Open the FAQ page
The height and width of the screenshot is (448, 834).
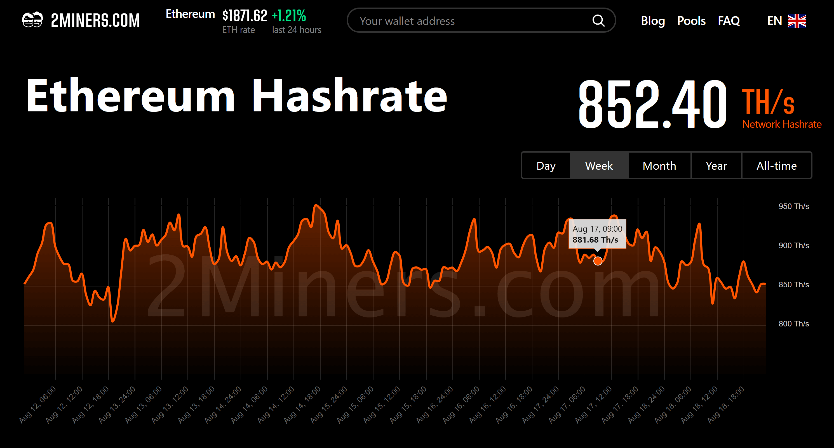point(729,20)
